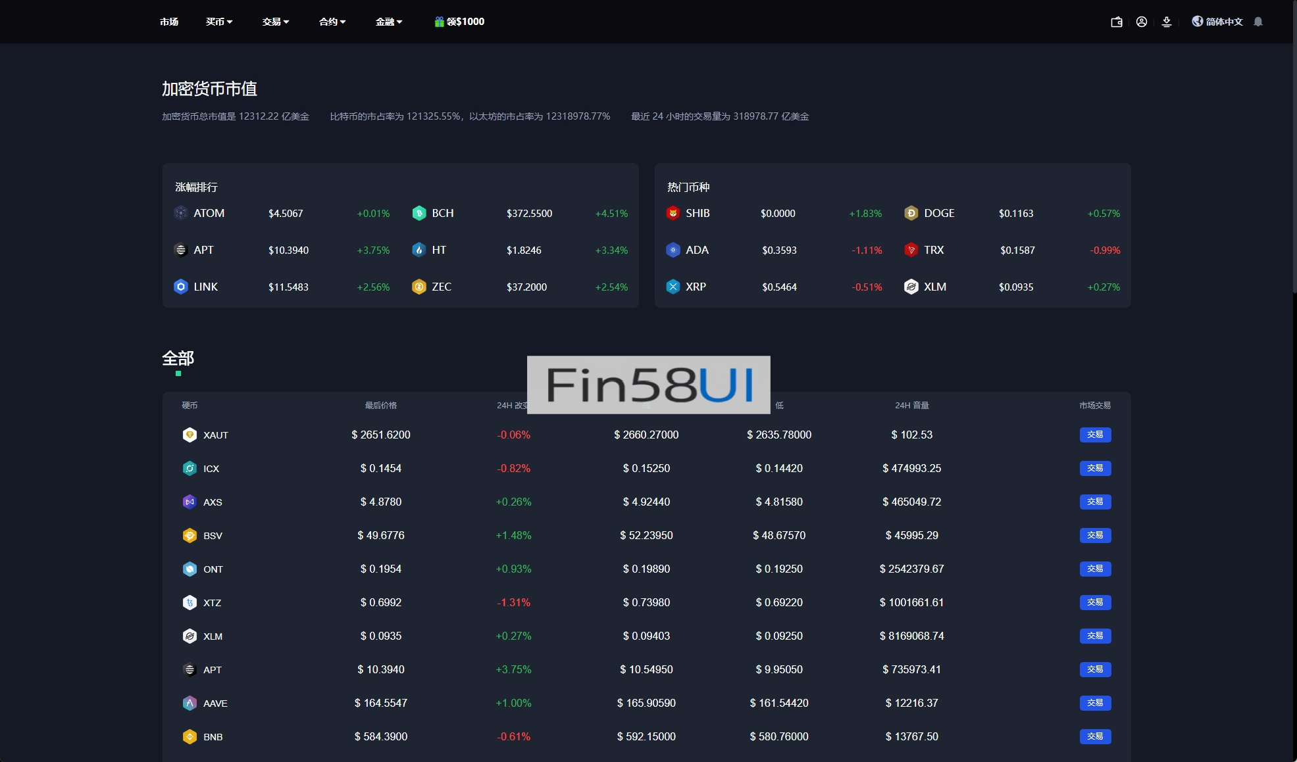Click the download app icon
The height and width of the screenshot is (762, 1297).
click(x=1167, y=22)
